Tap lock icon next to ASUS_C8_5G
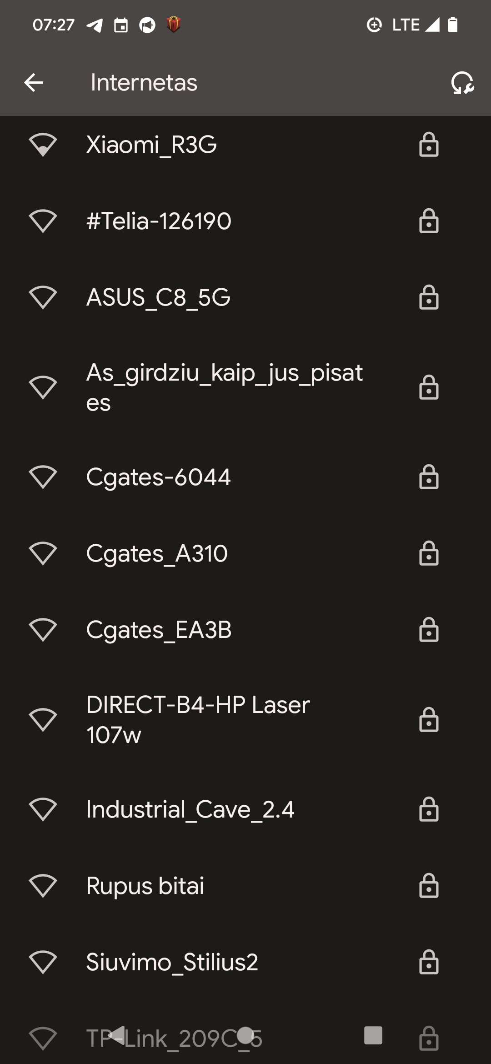Screen dimensions: 491x1064 pyautogui.click(x=428, y=298)
